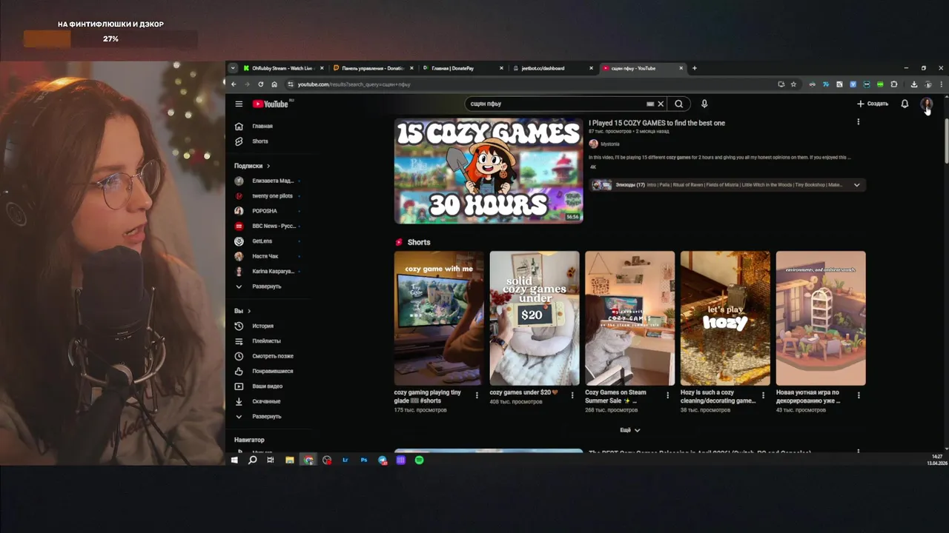Open Chrome three-dot menu
This screenshot has height=533, width=949.
pos(941,84)
